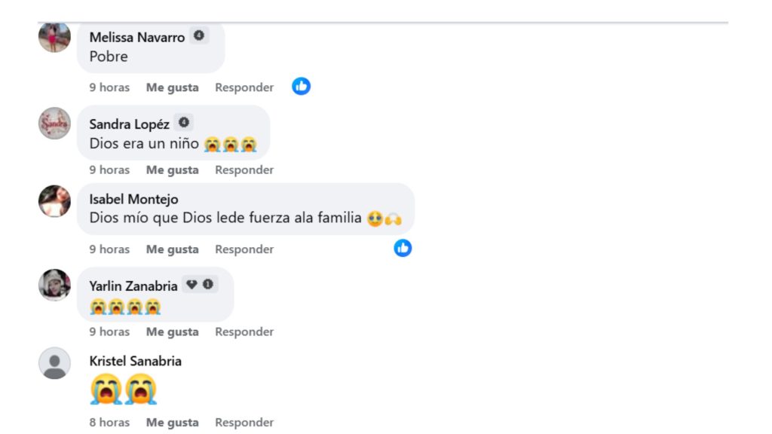Click Yarlin Zanabria's profile picture
This screenshot has width=772, height=434.
[54, 285]
